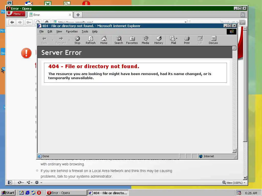This screenshot has width=262, height=196.
Task: Open the Opera Menu button
Action: click(x=16, y=14)
